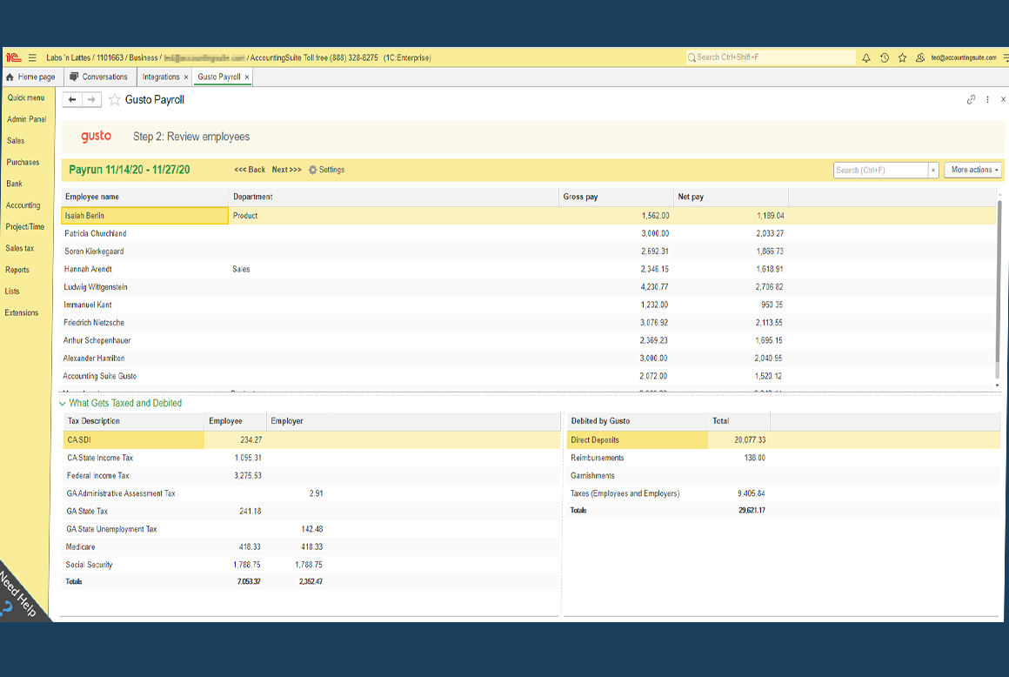
Task: Open the Extensions section
Action: pos(21,312)
